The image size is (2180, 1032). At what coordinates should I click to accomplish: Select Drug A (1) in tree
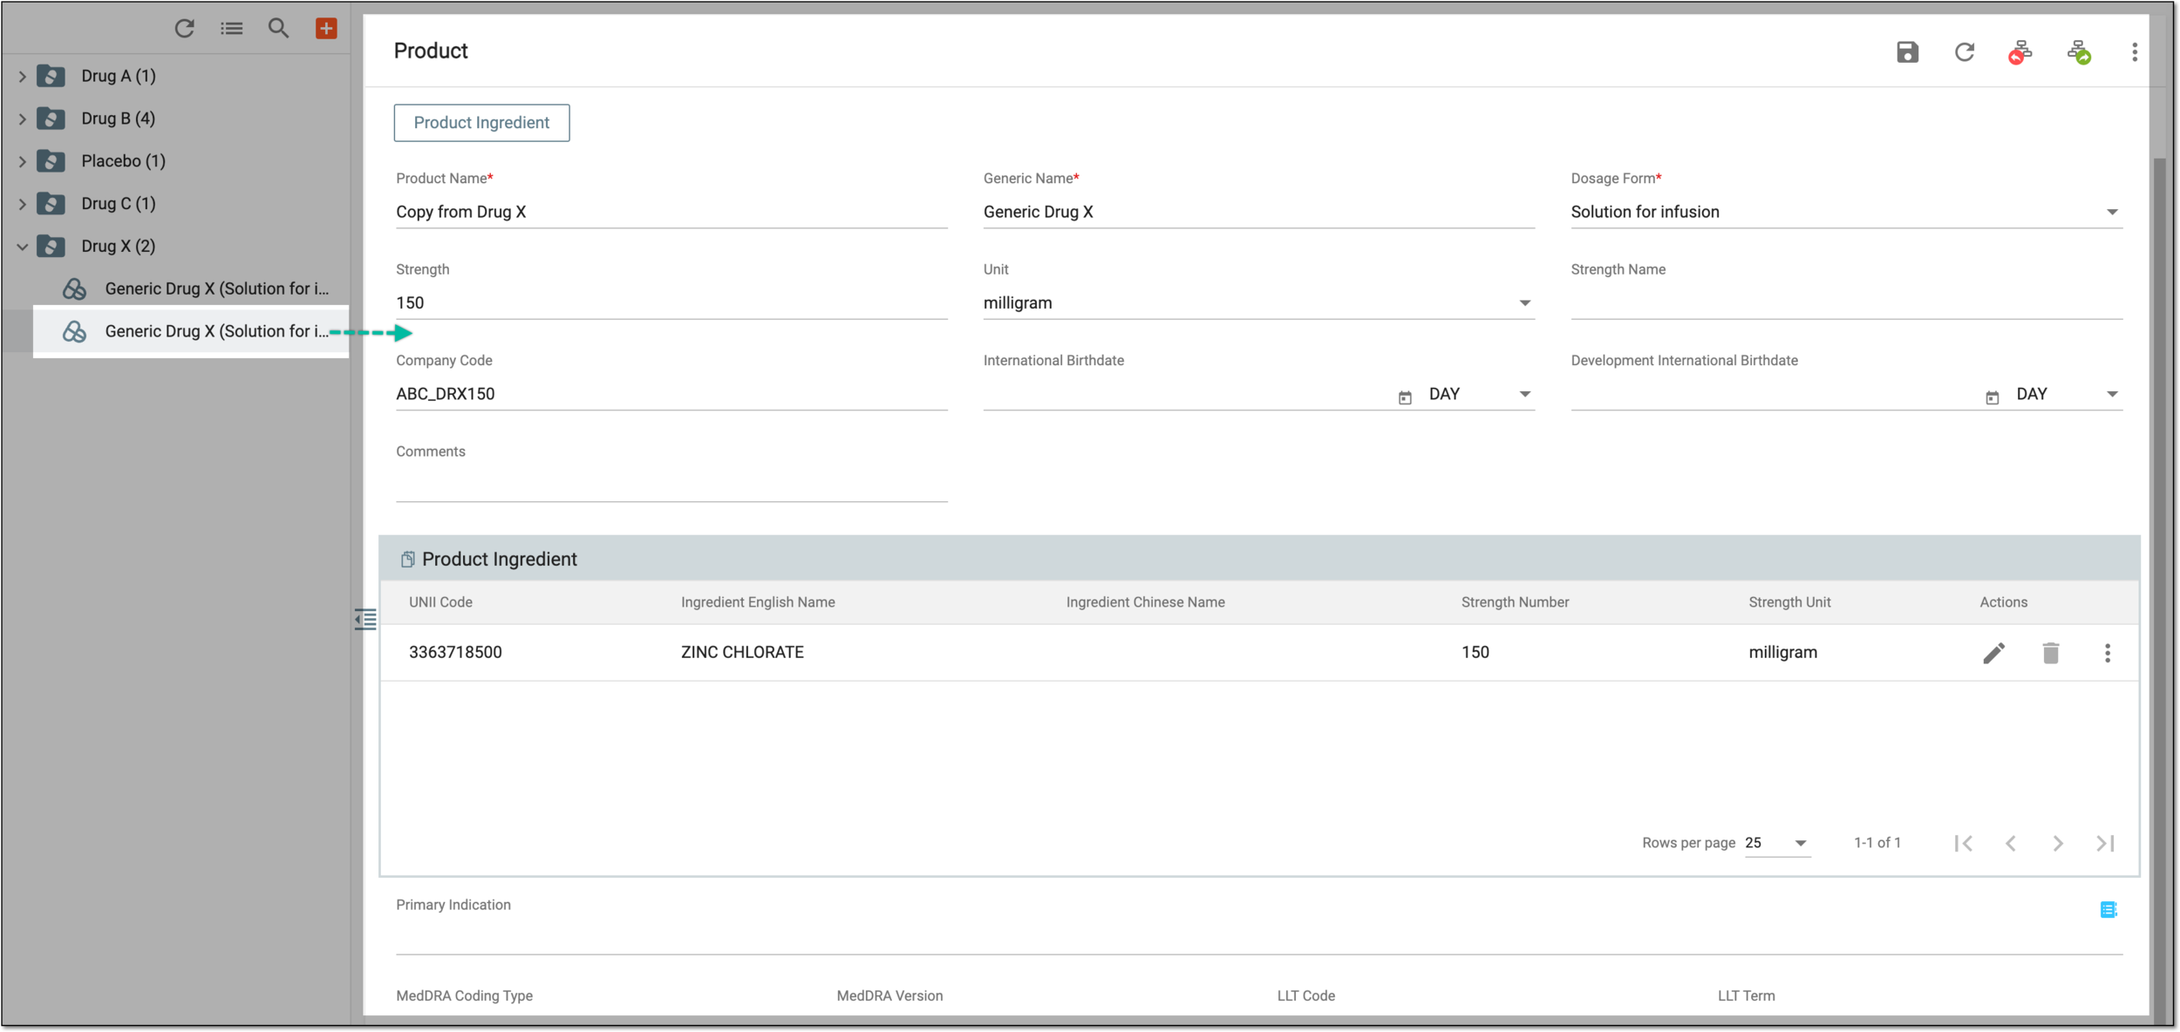tap(119, 76)
